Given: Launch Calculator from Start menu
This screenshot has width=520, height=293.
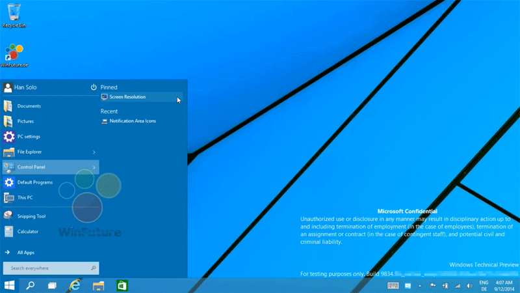Looking at the screenshot, I should tap(27, 231).
